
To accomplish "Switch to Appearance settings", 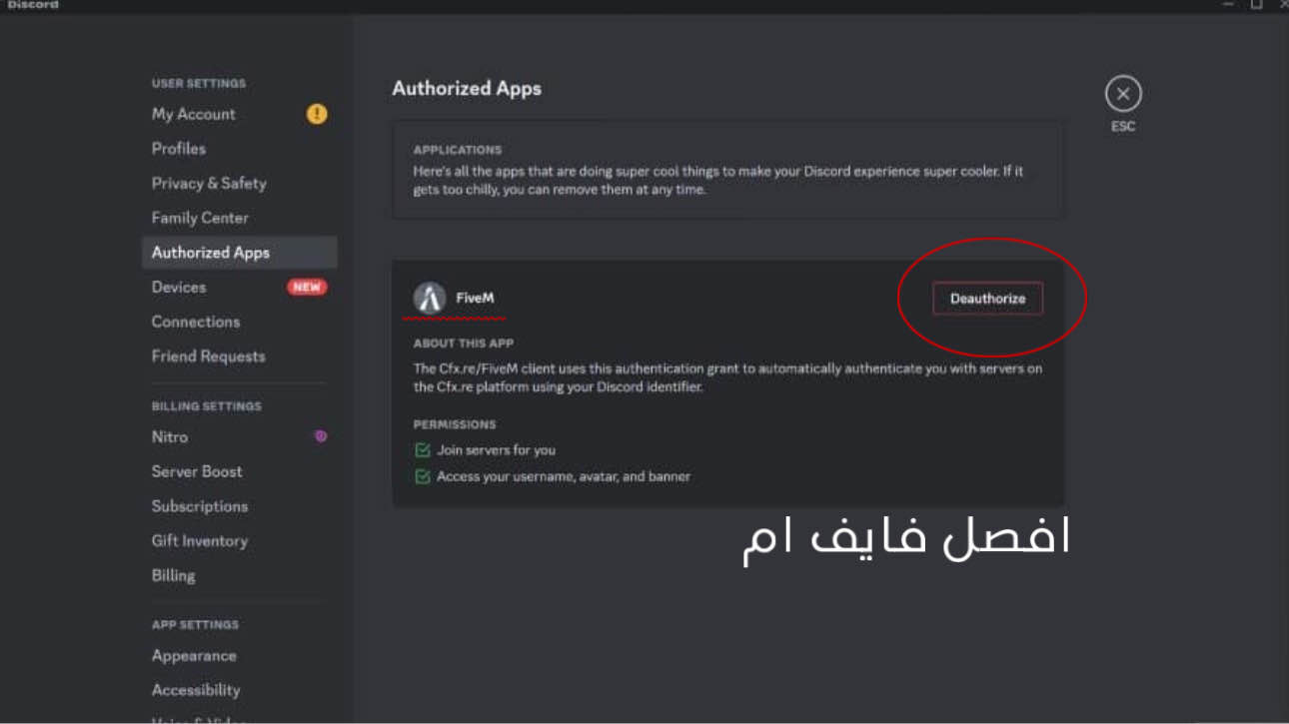I will 194,656.
